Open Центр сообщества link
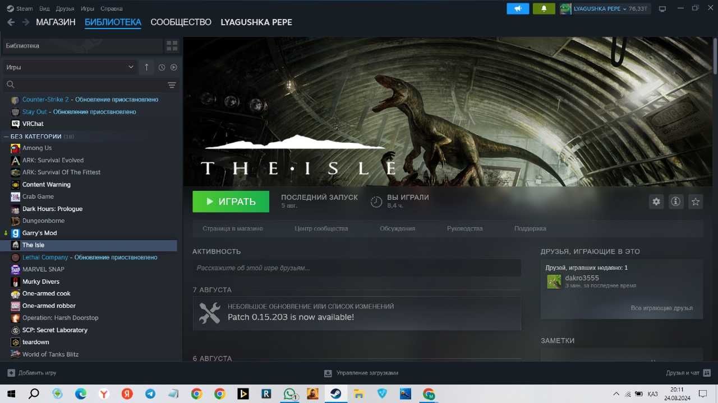 pos(321,228)
